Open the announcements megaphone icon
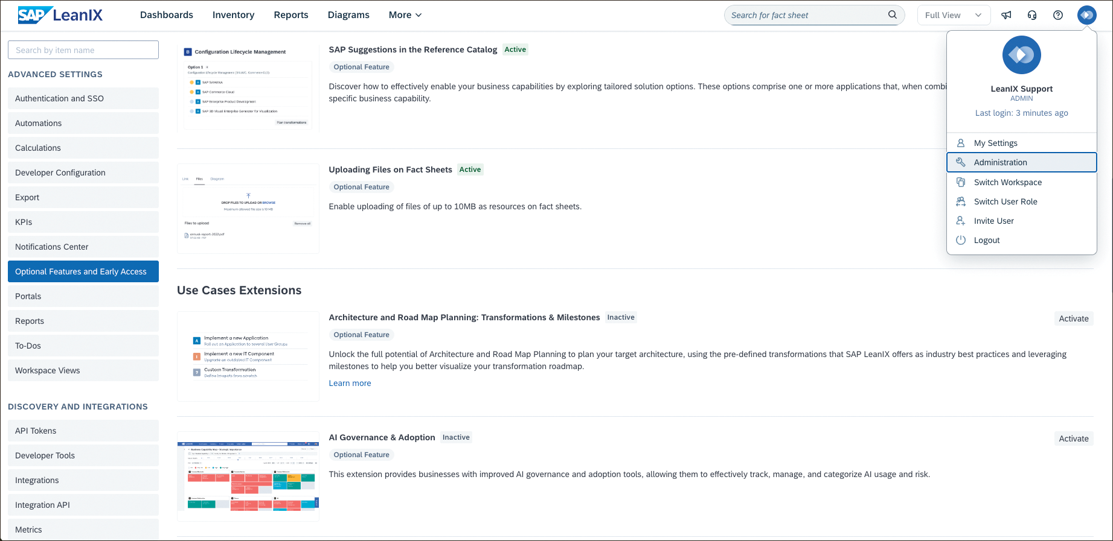This screenshot has height=541, width=1113. click(1006, 15)
